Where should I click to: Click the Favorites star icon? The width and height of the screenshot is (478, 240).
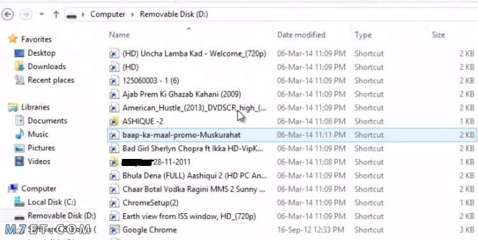(x=13, y=39)
